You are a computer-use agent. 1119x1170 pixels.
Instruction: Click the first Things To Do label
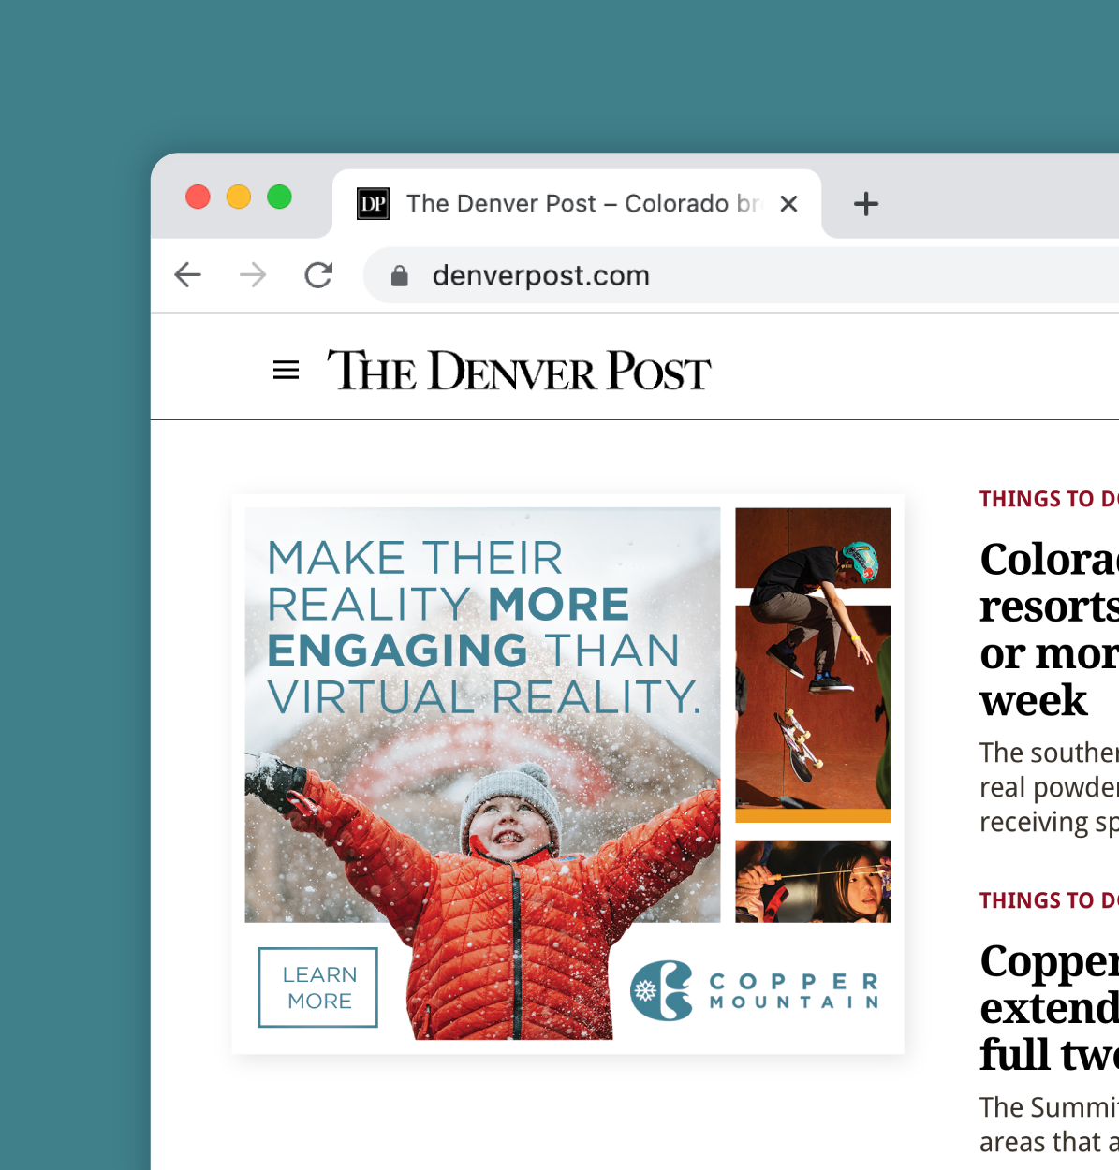(x=1049, y=499)
